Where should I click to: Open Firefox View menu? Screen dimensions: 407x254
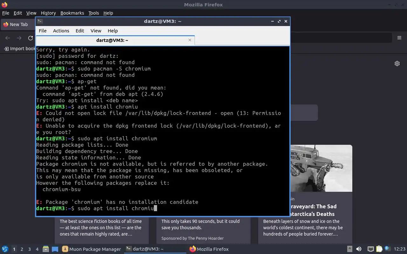click(x=31, y=13)
